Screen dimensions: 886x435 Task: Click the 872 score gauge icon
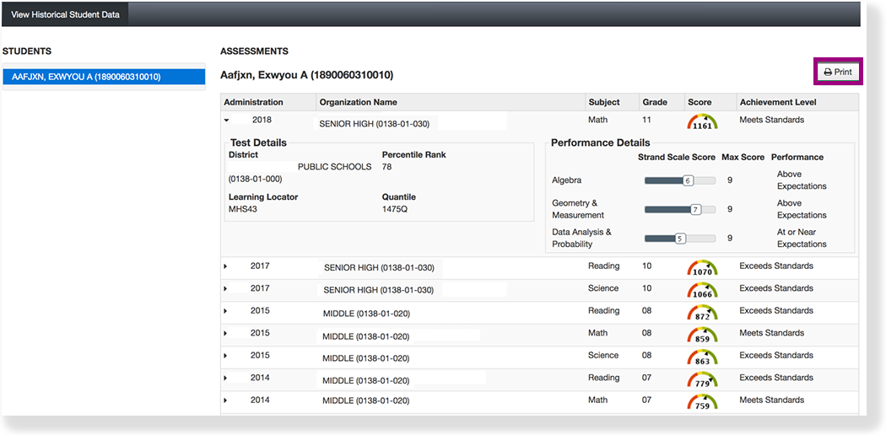click(701, 314)
